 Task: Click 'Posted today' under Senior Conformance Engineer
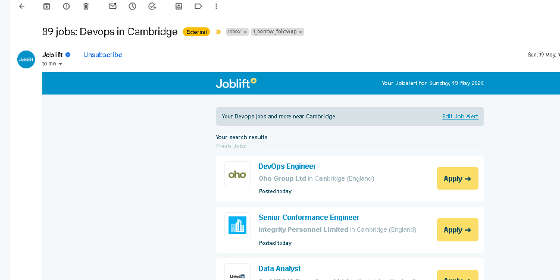pyautogui.click(x=275, y=243)
